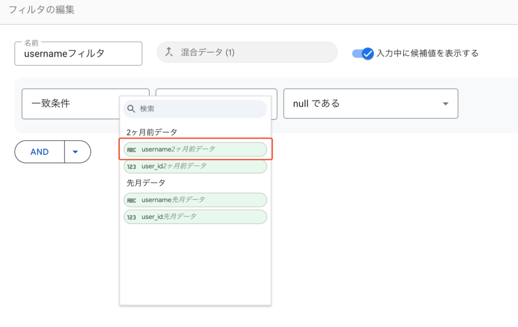Open the 一致条件 dropdown
The width and height of the screenshot is (518, 327).
pos(70,104)
